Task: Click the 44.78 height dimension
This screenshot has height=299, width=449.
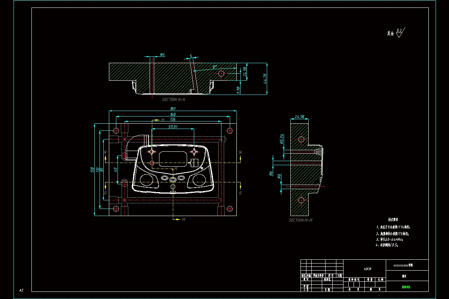Action: pyautogui.click(x=265, y=78)
